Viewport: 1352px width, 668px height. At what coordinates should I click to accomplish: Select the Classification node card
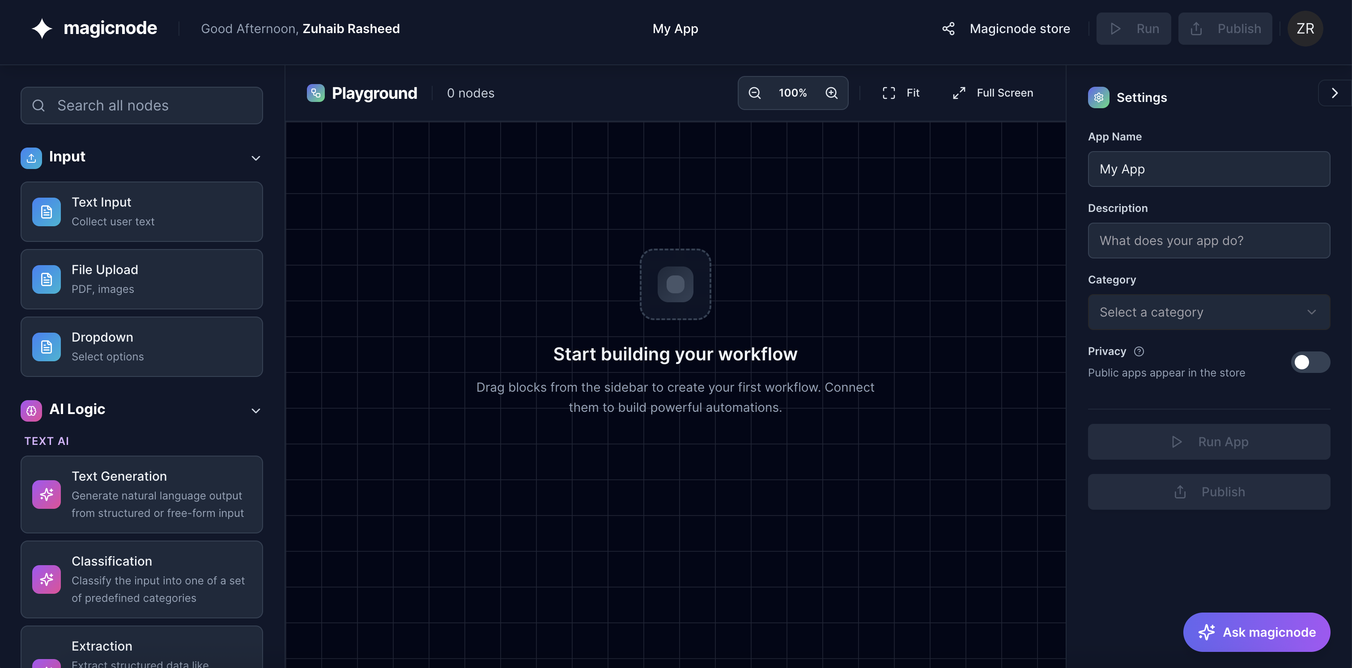pos(142,579)
